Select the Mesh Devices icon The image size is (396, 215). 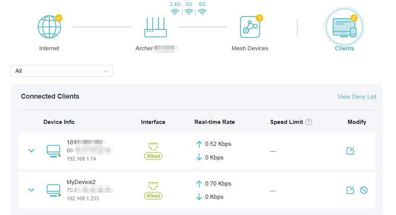tap(250, 27)
